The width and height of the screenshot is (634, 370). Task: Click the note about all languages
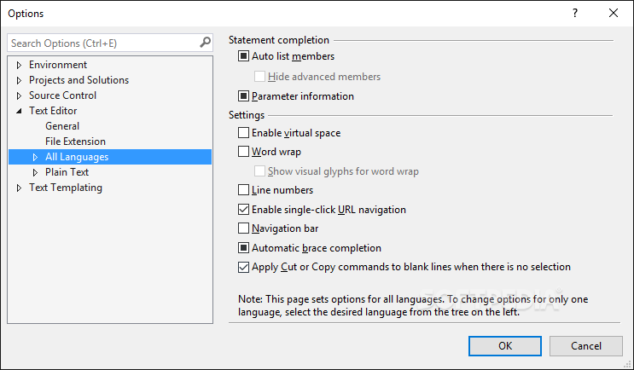pyautogui.click(x=413, y=306)
